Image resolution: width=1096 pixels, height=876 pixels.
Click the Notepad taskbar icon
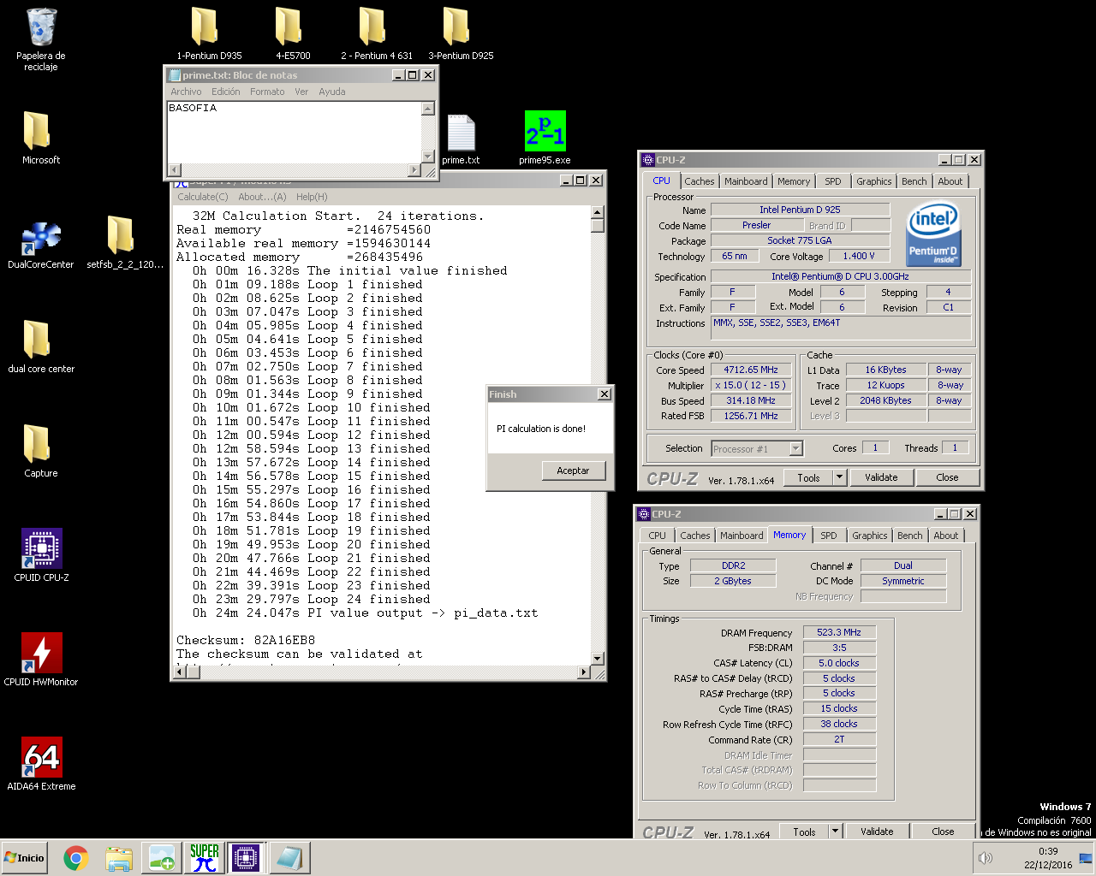point(289,858)
